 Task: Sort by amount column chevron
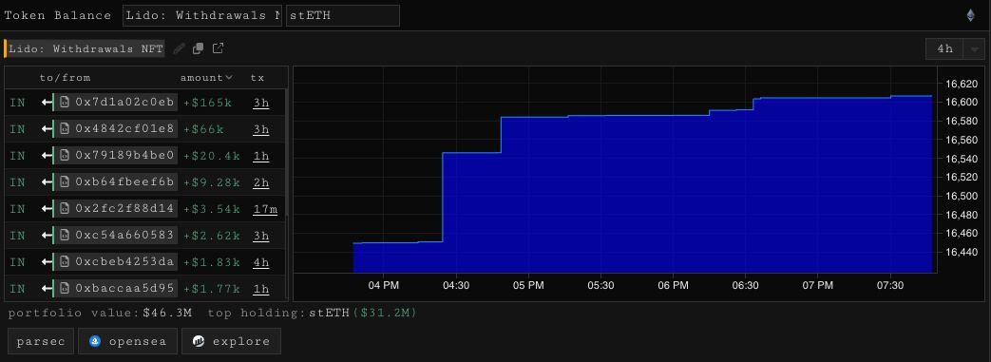point(229,78)
